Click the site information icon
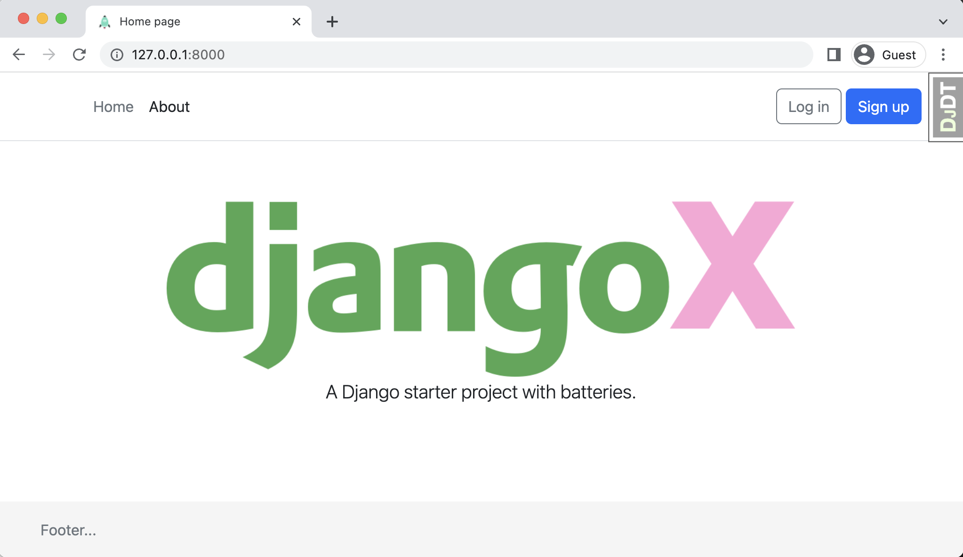 click(x=117, y=55)
